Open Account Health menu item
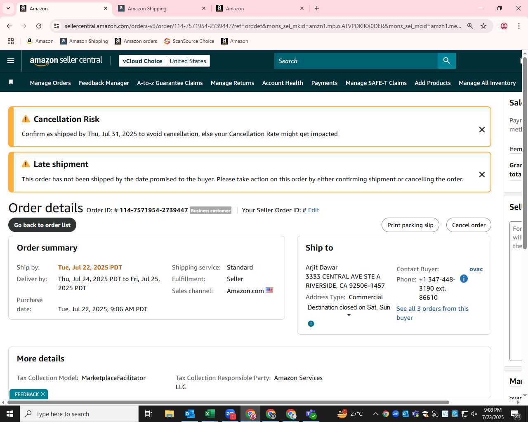Image resolution: width=528 pixels, height=422 pixels. click(x=283, y=83)
